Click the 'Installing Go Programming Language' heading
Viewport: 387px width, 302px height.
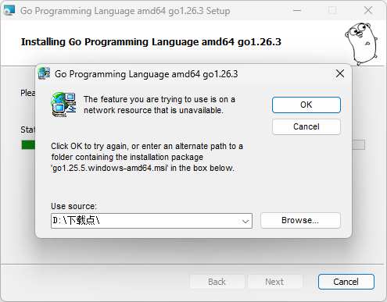click(151, 42)
